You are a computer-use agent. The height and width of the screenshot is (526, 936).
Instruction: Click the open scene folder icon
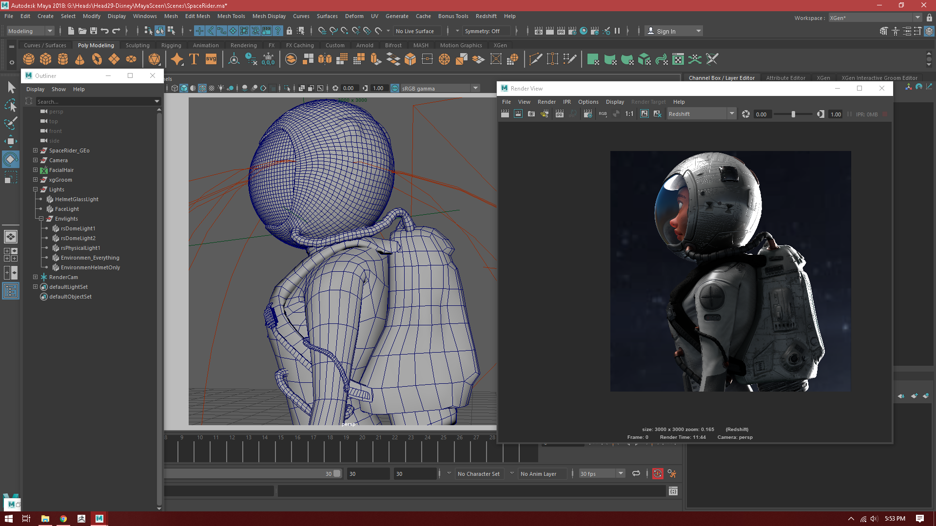[x=82, y=31]
